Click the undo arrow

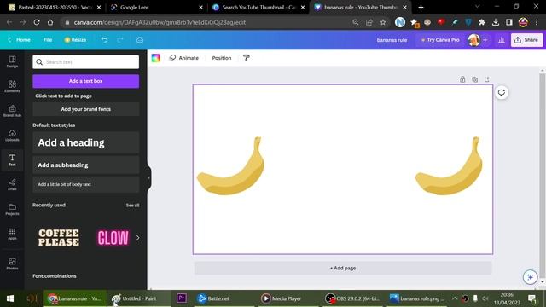point(104,40)
